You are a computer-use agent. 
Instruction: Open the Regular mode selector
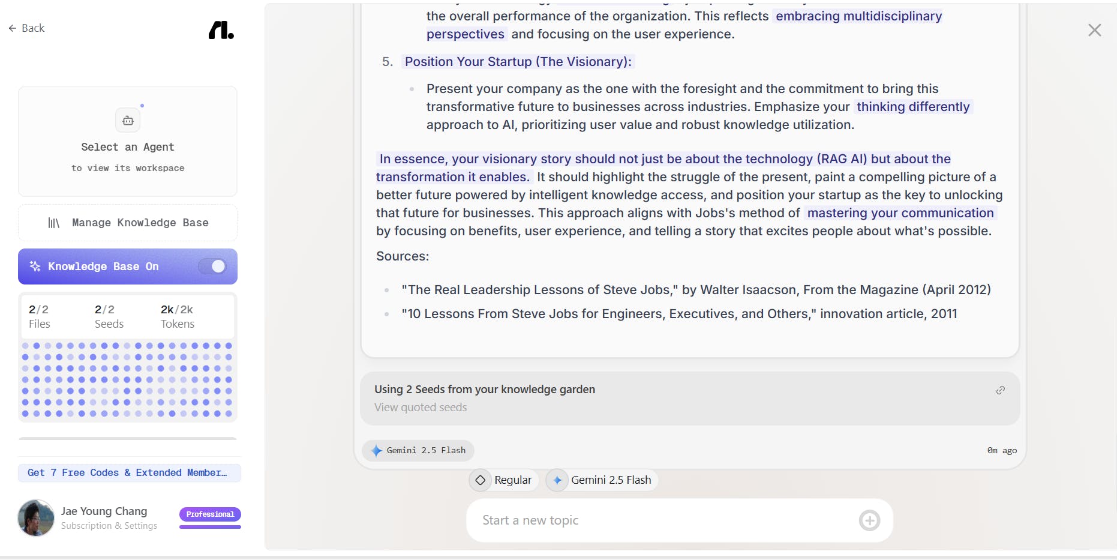tap(504, 480)
